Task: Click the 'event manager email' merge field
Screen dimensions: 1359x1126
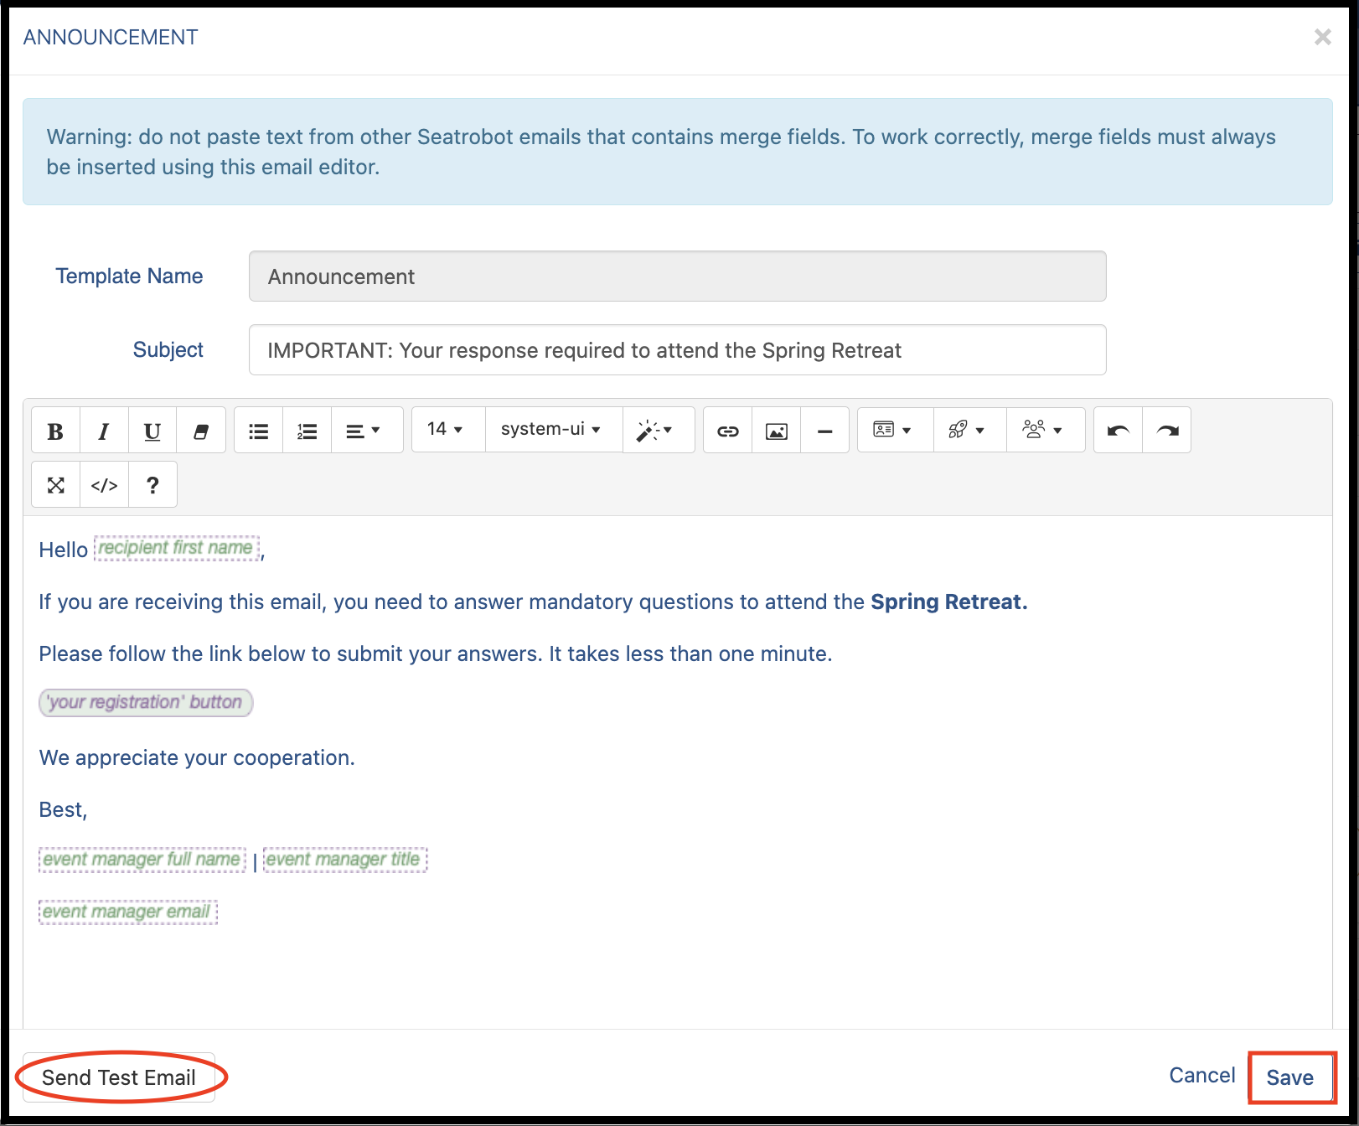Action: tap(127, 912)
